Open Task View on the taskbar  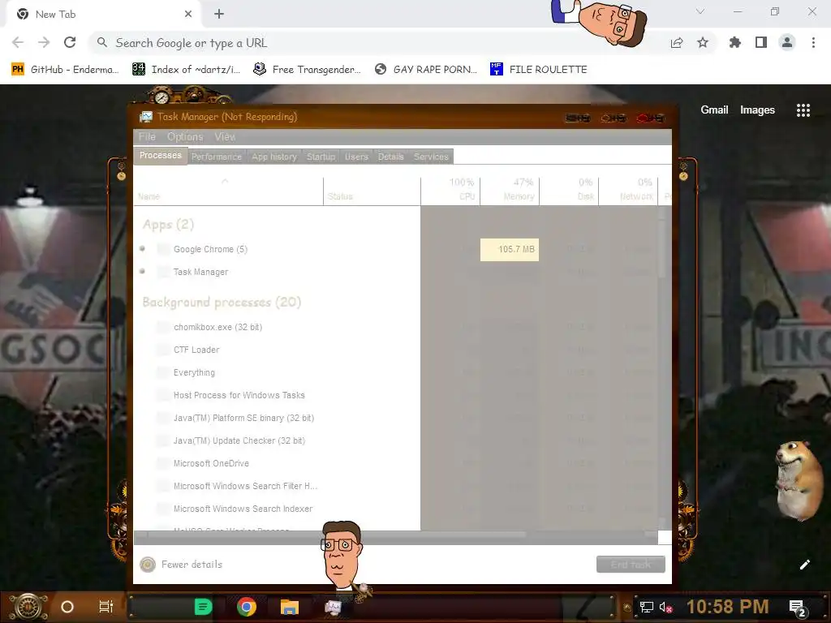[x=106, y=607]
